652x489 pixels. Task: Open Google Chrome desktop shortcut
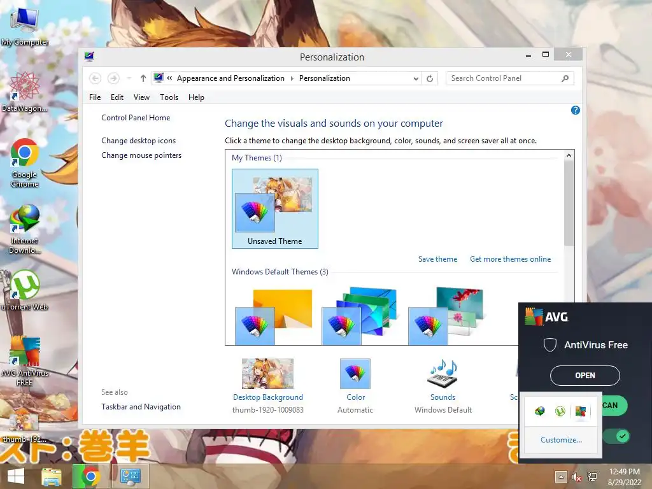(x=25, y=162)
